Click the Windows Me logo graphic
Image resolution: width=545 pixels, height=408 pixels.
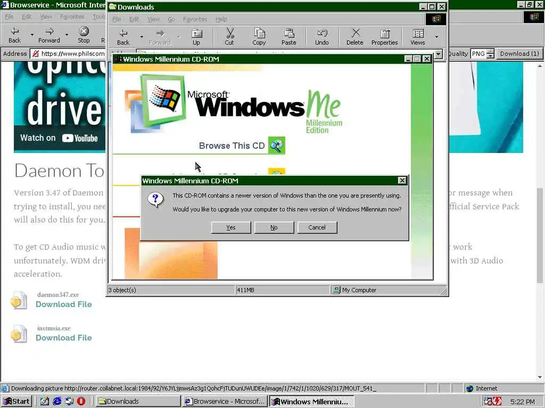pyautogui.click(x=234, y=104)
